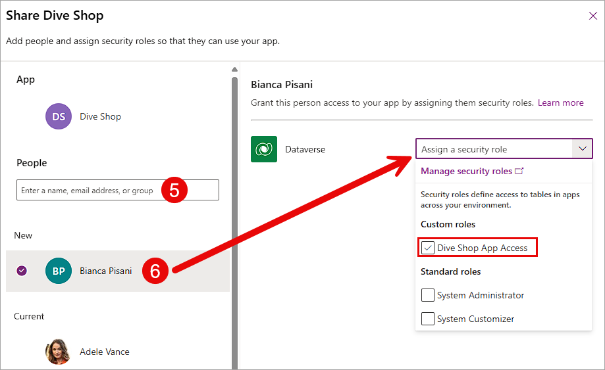Open the Learn more link

point(560,103)
